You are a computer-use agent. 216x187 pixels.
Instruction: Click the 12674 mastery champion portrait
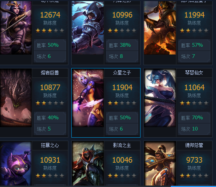click(16, 28)
